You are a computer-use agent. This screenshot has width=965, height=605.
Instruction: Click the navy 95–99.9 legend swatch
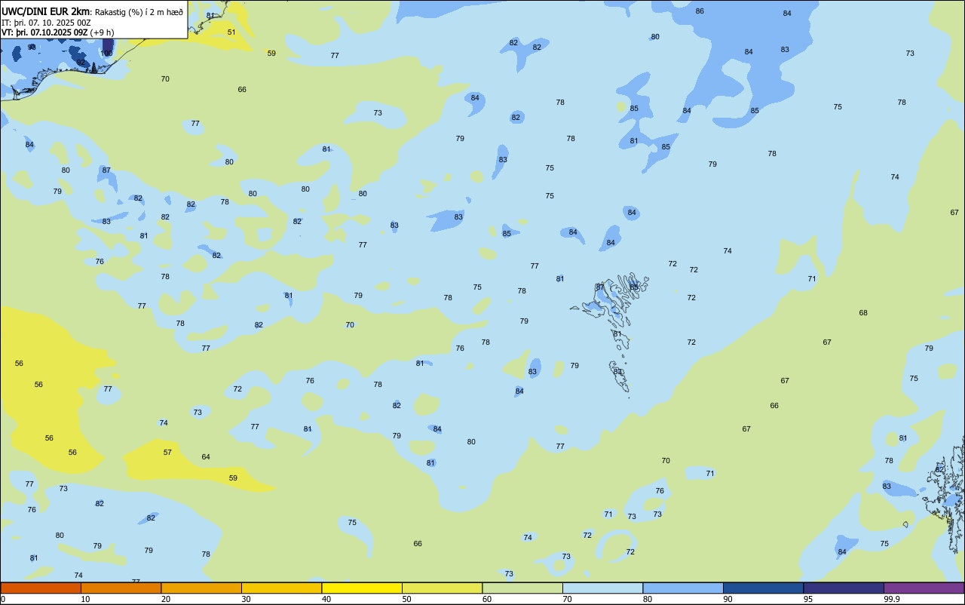(x=844, y=588)
